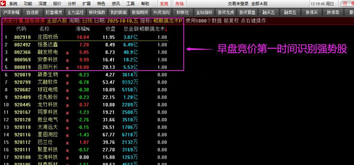
Task: Click the 涨停买 button
Action: tap(311, 13)
